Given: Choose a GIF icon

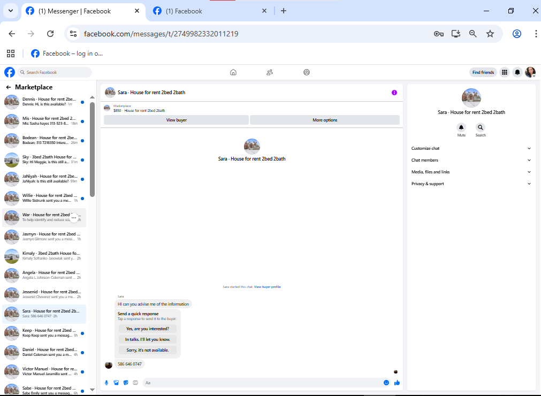Looking at the screenshot, I should 135,383.
